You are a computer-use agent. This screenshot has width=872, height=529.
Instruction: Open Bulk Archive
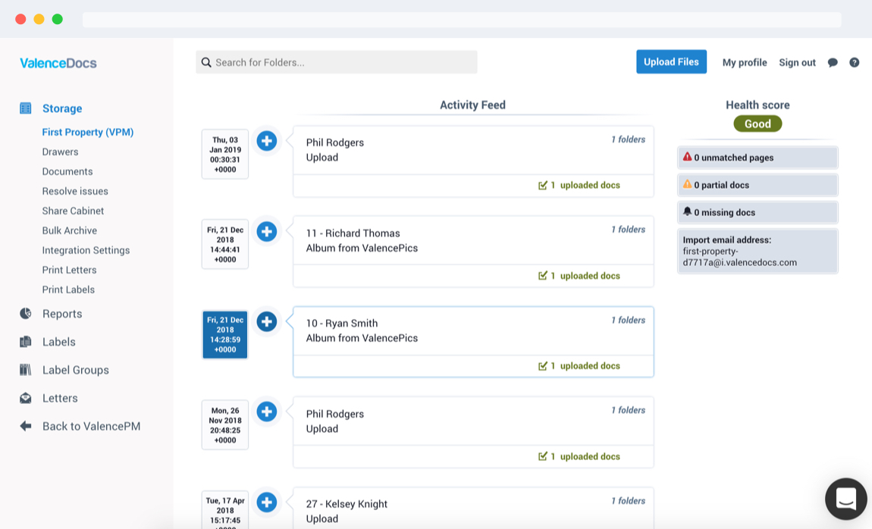[x=70, y=230]
